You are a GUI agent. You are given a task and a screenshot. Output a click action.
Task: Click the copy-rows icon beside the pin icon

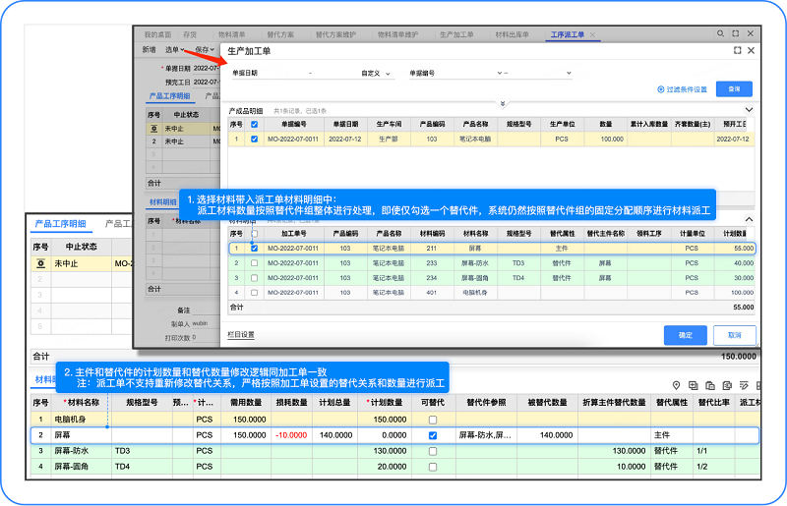[x=694, y=385]
